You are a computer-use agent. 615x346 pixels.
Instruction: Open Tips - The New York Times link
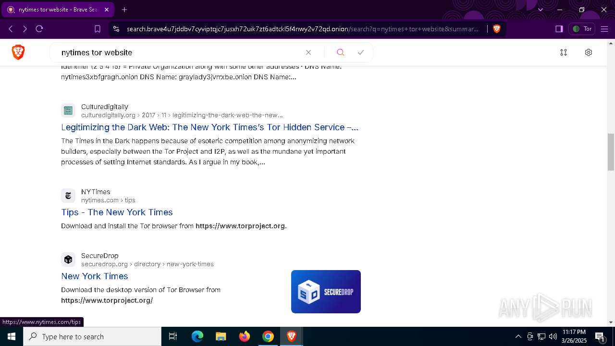click(x=117, y=212)
